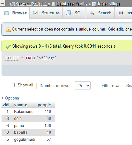Click the people value 67
Image resolution: width=132 pixels, height=145 pixels.
(x=49, y=139)
